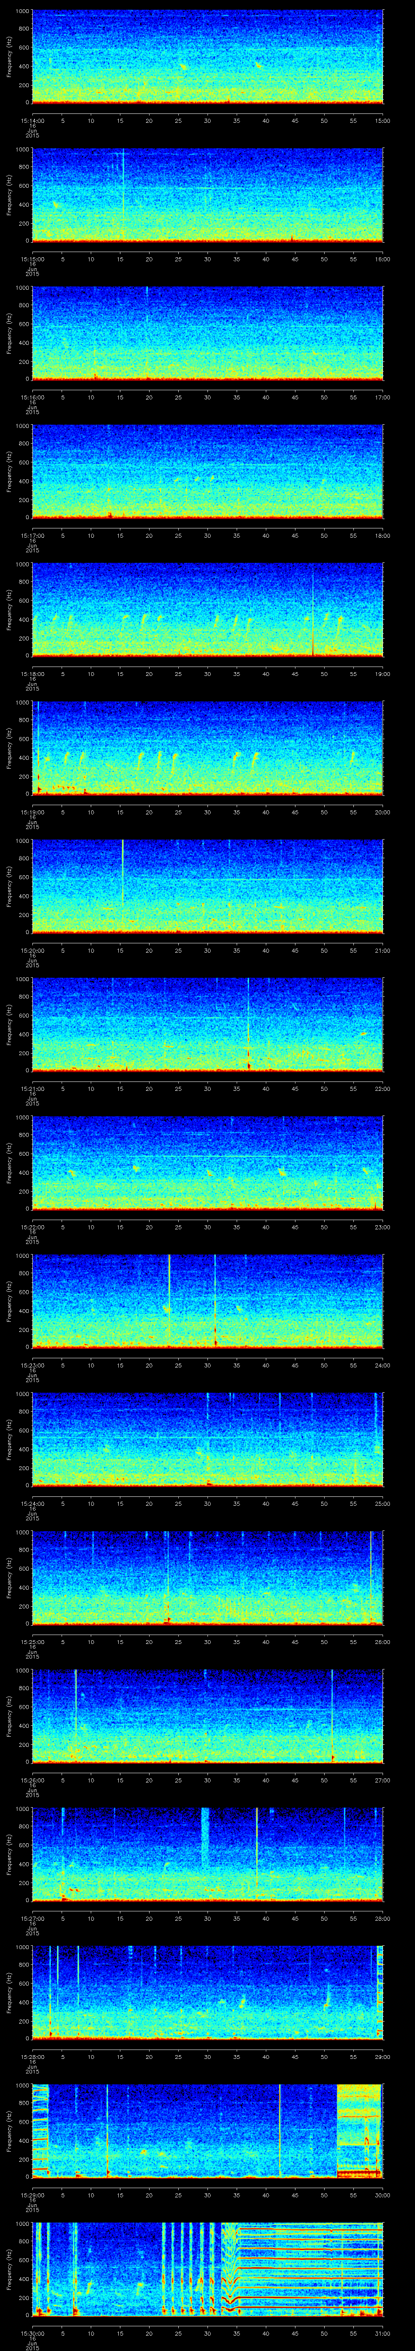
Task: Click the 31:00 end time label
Action: (x=383, y=2333)
